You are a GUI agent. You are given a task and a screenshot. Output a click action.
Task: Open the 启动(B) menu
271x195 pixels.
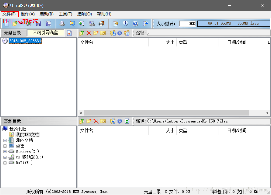[46, 14]
